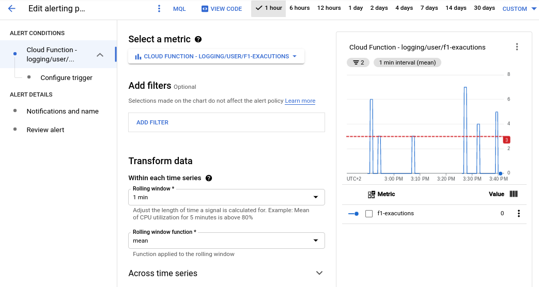539x287 pixels.
Task: Click the Value column header
Action: [x=497, y=194]
